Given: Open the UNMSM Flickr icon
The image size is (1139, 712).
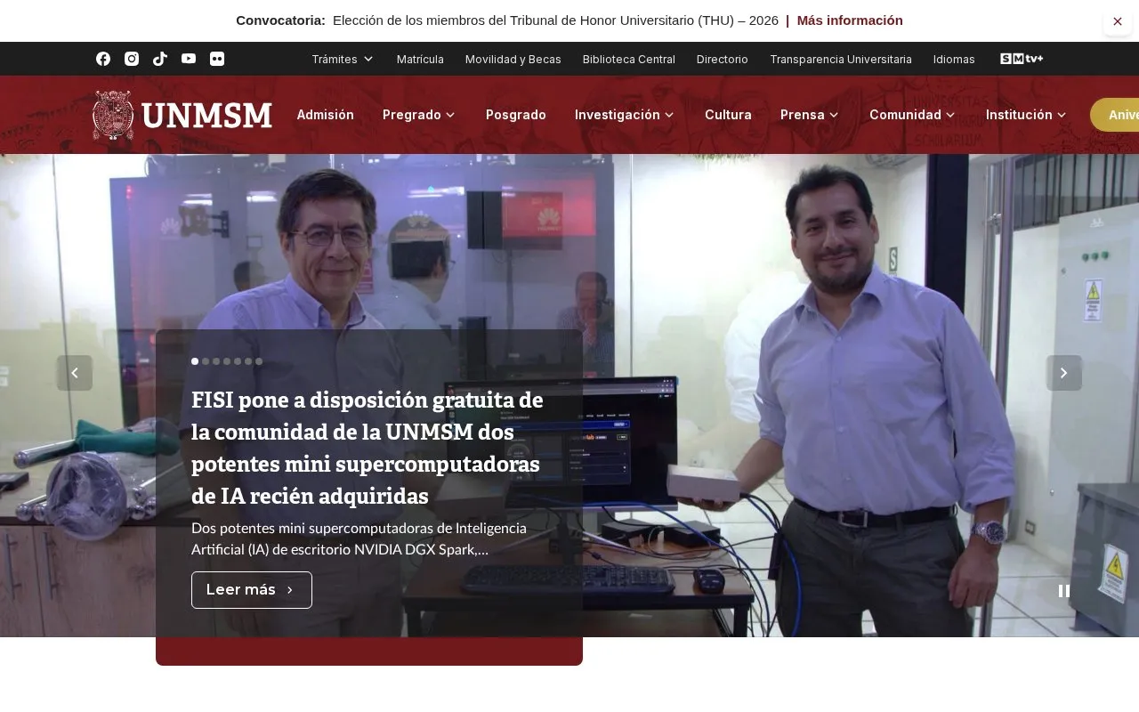Looking at the screenshot, I should click(x=217, y=59).
